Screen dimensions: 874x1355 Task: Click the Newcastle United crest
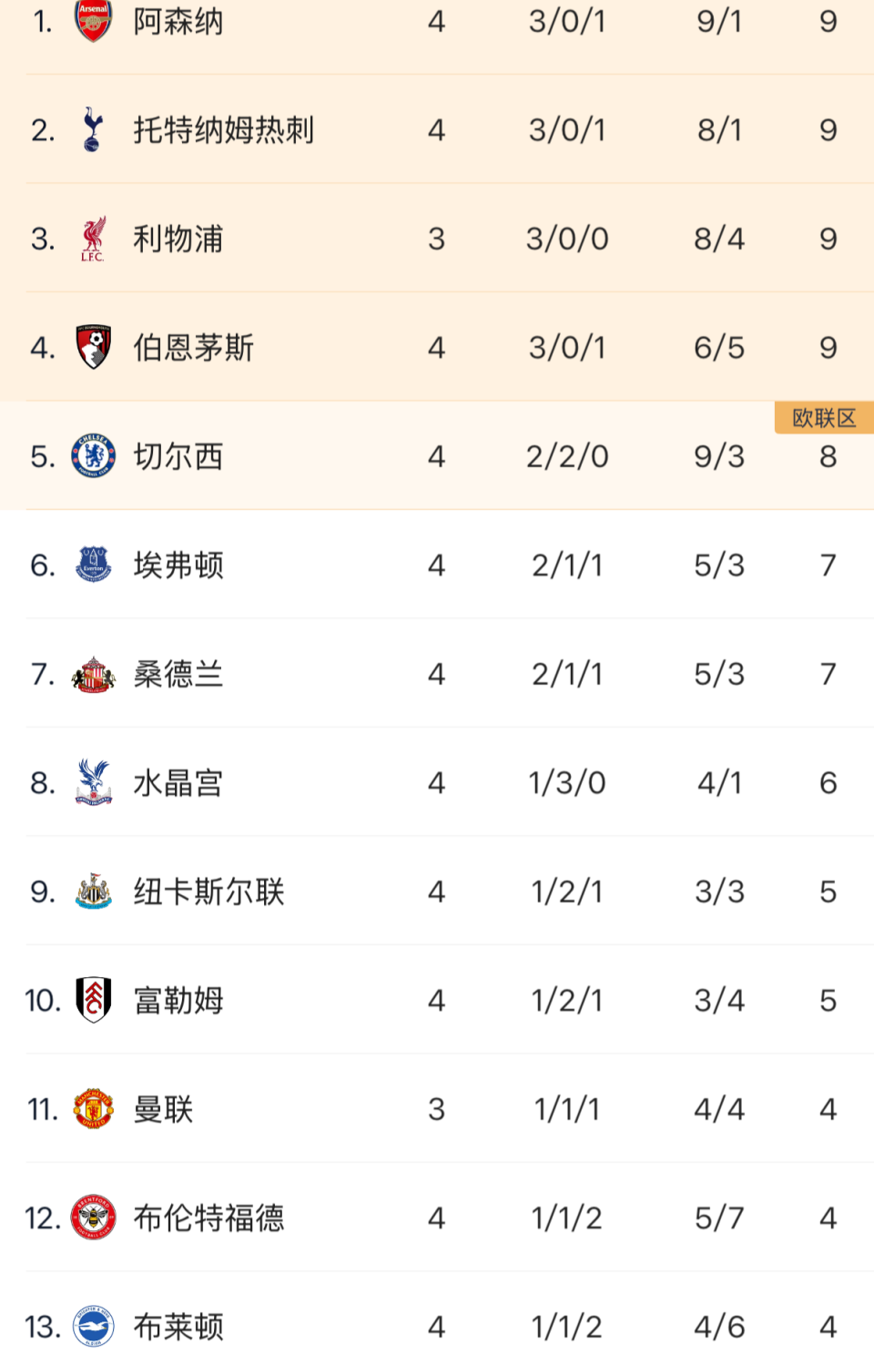coord(93,891)
